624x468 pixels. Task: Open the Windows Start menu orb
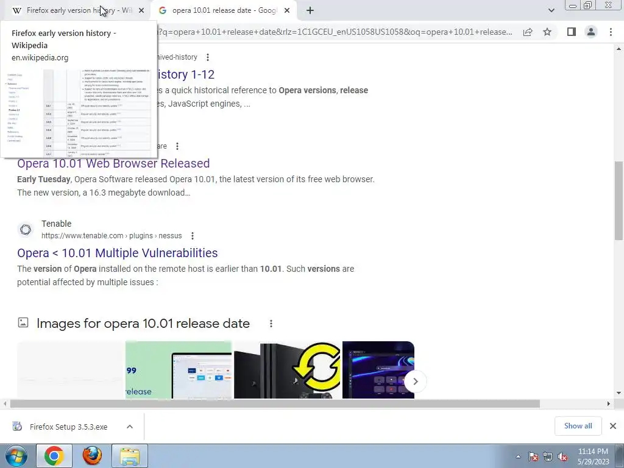click(16, 456)
